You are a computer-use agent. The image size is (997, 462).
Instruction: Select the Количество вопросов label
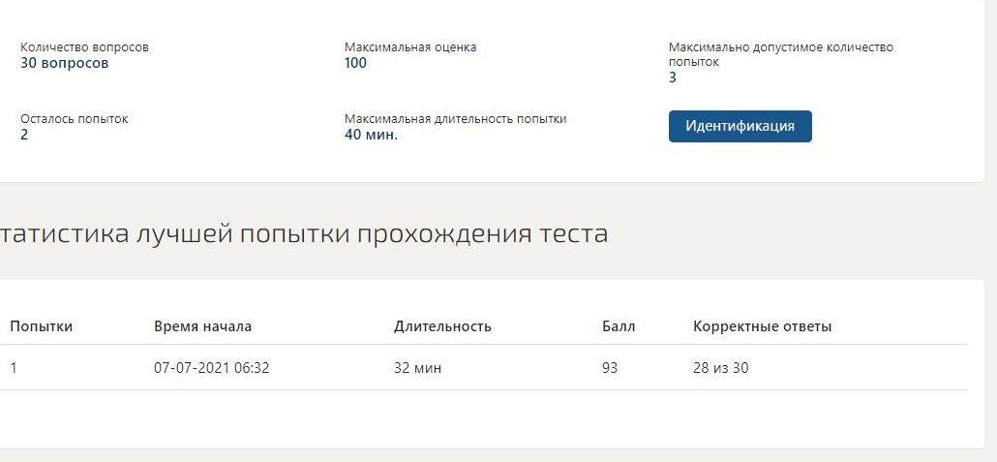(x=84, y=47)
